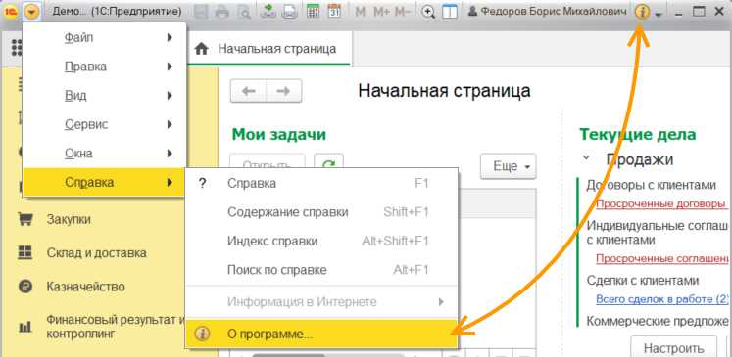Open the dropdown arrow next to info icon

click(659, 15)
